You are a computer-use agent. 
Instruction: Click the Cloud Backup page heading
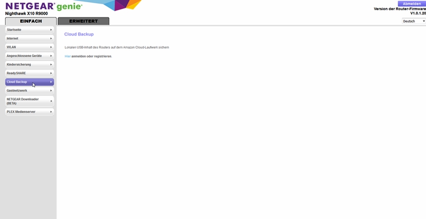(x=79, y=34)
